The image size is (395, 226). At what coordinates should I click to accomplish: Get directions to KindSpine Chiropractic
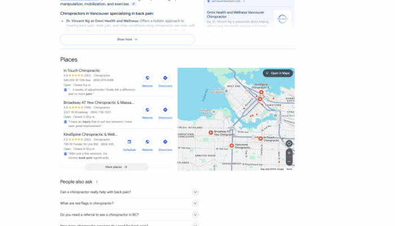(165, 142)
